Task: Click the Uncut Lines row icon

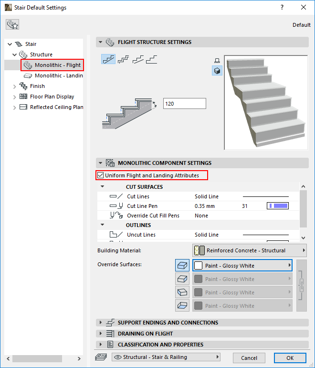Action: coord(116,234)
